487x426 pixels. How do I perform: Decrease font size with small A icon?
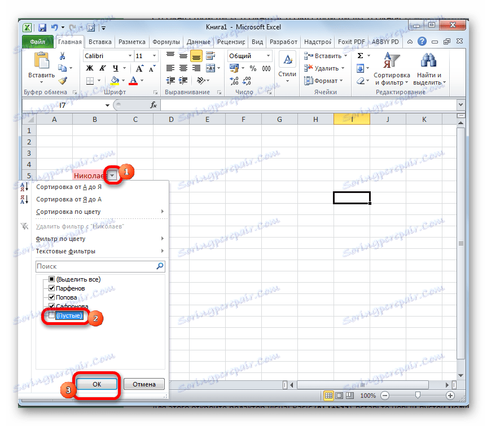152,68
